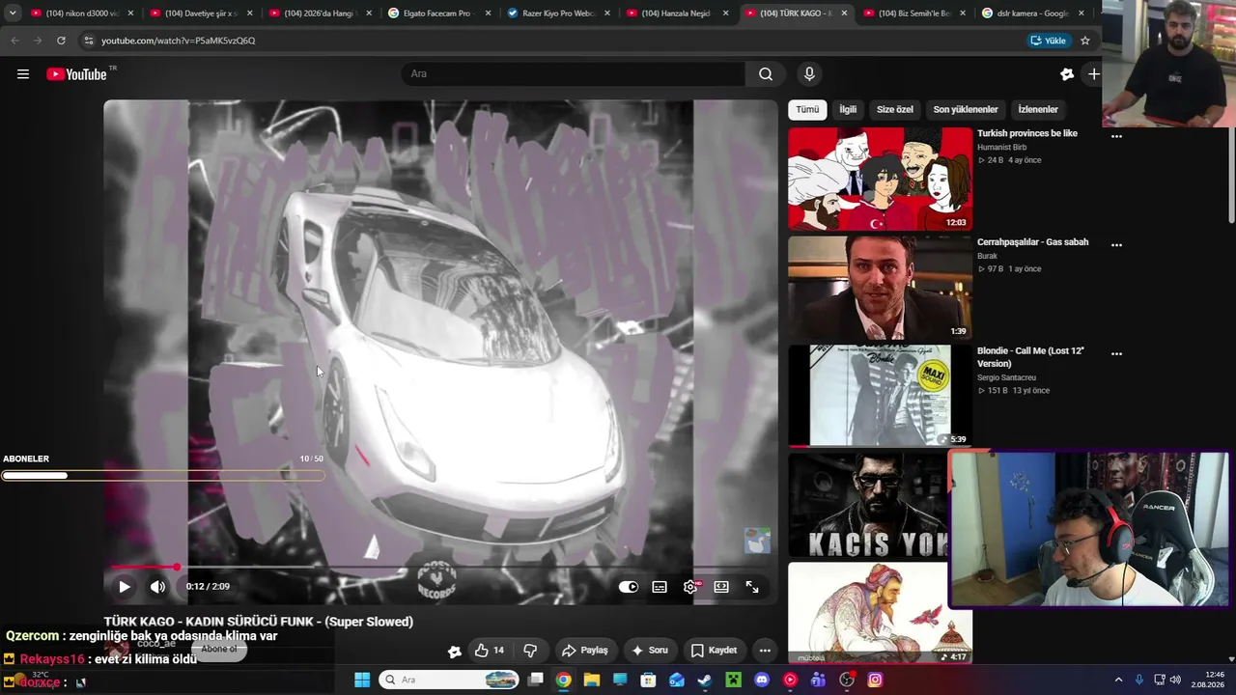Open the Windows Start menu

[x=362, y=680]
